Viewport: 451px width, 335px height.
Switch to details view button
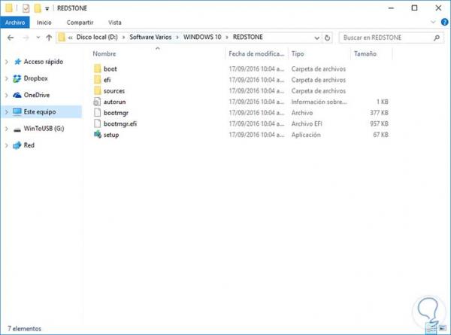click(431, 328)
